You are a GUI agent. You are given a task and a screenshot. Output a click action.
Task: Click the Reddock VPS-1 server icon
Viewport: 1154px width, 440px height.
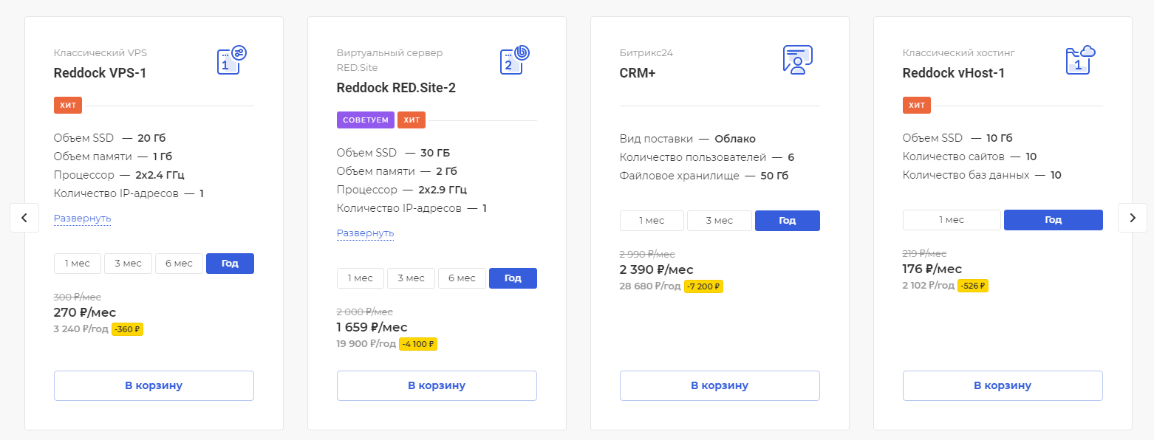[231, 60]
